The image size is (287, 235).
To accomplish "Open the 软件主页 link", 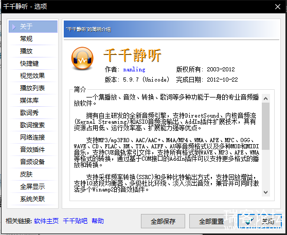I will [x=46, y=221].
